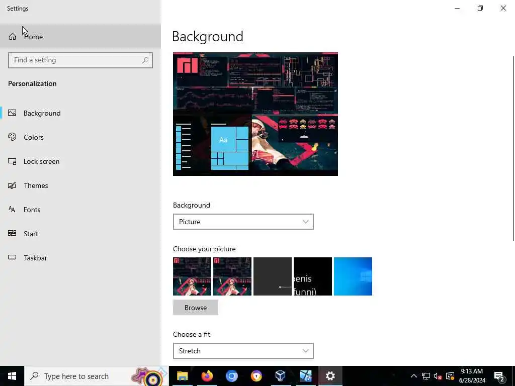515x386 pixels.
Task: Minimize the Settings window
Action: coord(457,8)
